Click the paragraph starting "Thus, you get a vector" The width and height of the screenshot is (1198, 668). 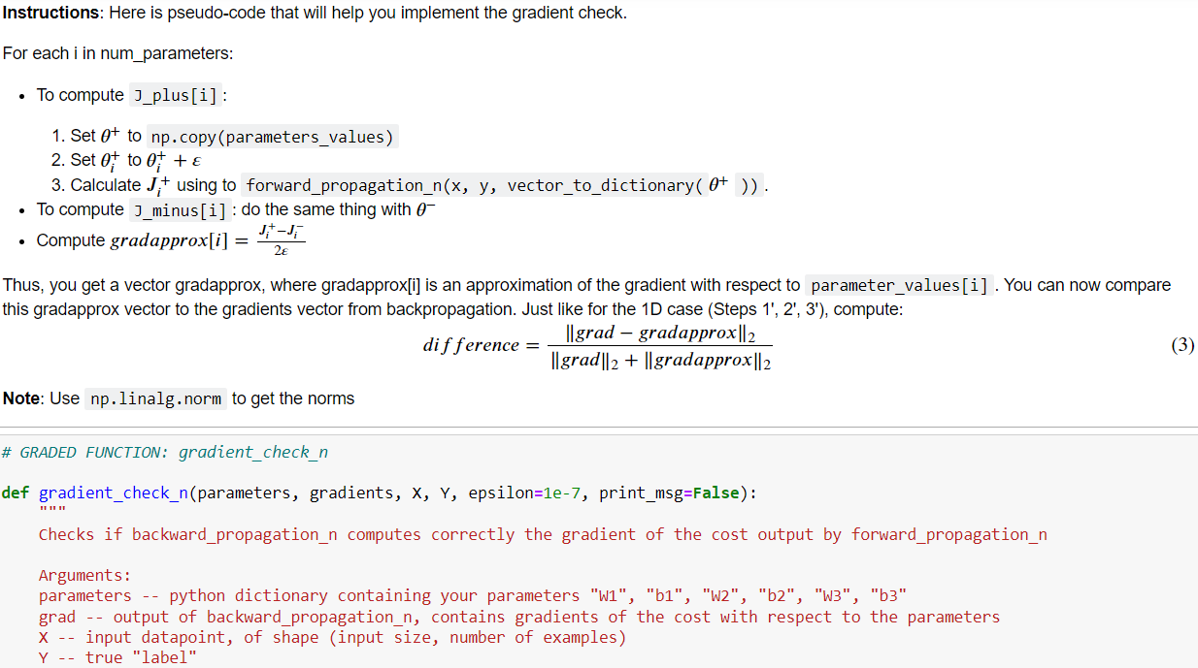587,298
